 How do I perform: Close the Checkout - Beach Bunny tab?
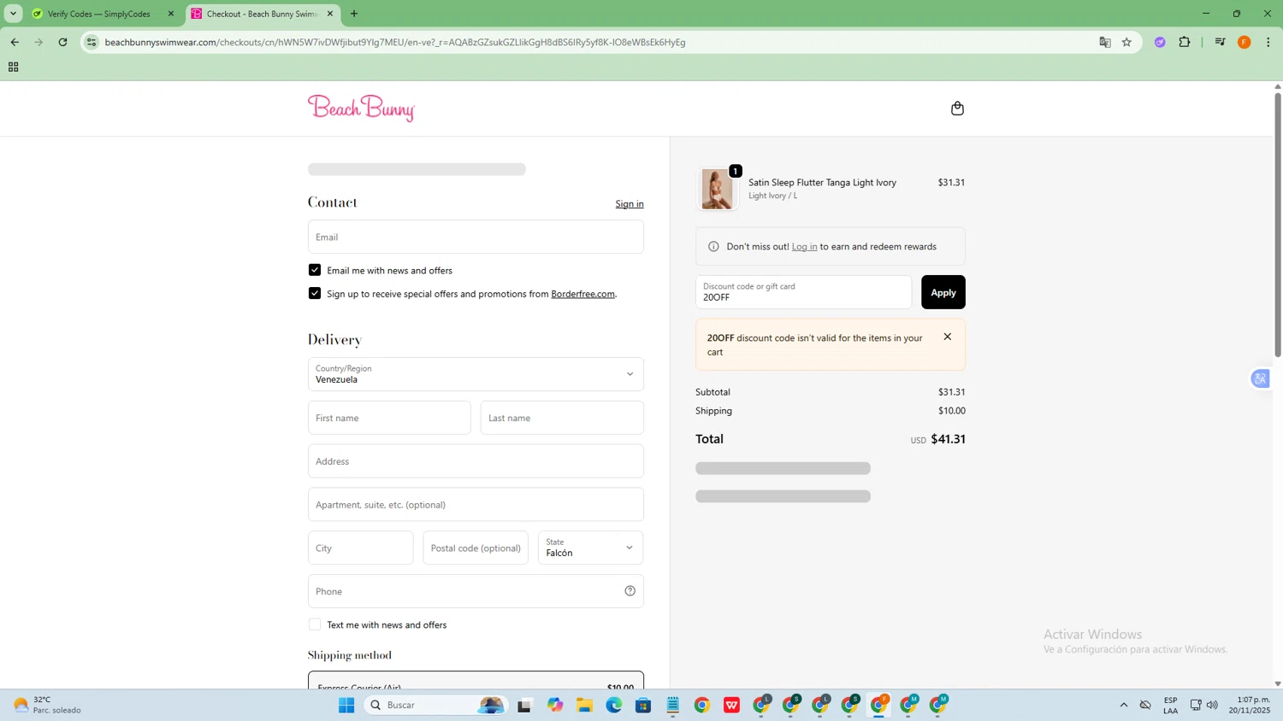(330, 14)
